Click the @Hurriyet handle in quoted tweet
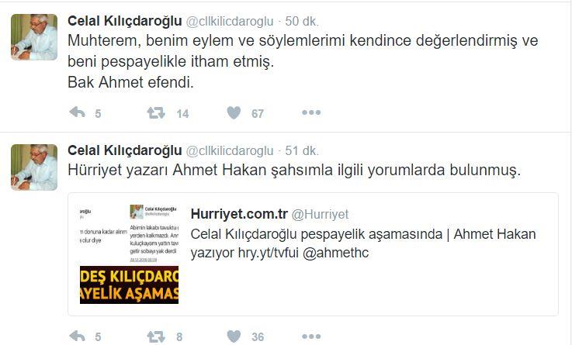The height and width of the screenshot is (345, 572). coord(321,215)
